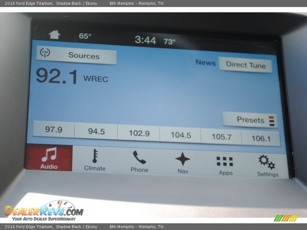
Task: Open the Sources menu
Action: click(x=76, y=55)
